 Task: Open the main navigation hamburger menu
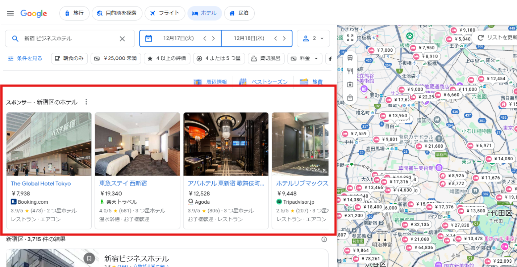click(x=10, y=13)
